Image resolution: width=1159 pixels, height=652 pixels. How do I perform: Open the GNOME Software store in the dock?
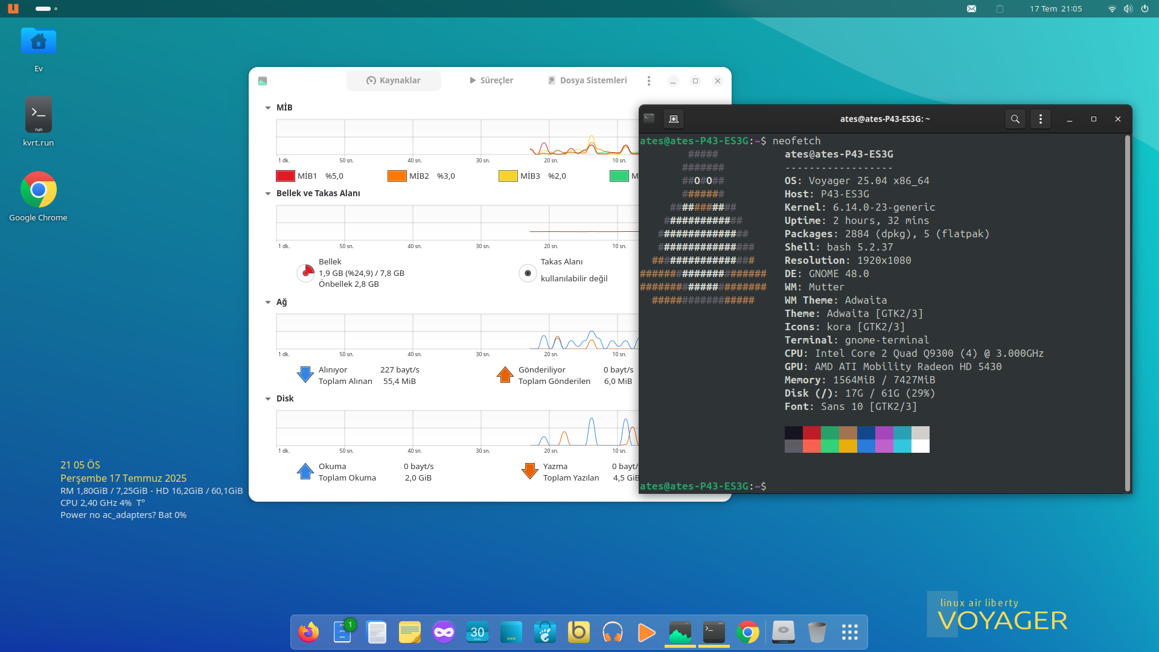coord(545,632)
